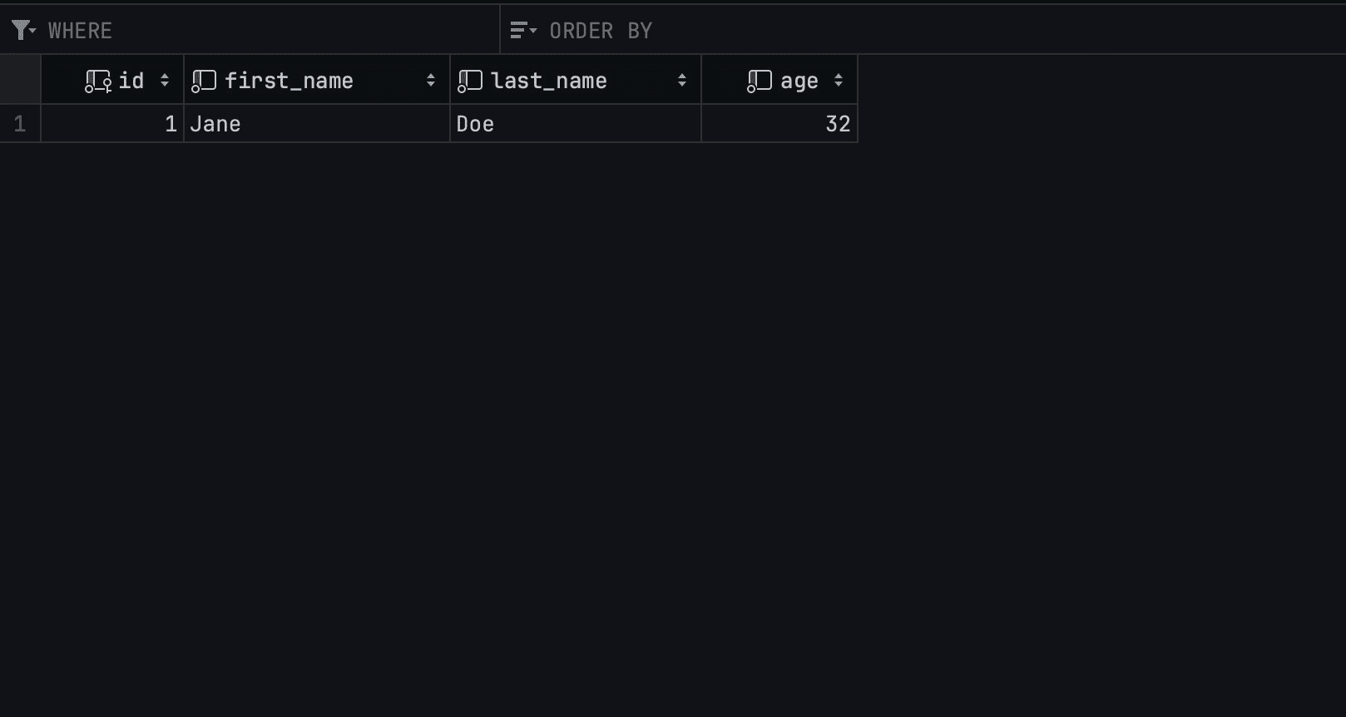Click the first_name column type icon
The width and height of the screenshot is (1346, 717).
pos(204,81)
